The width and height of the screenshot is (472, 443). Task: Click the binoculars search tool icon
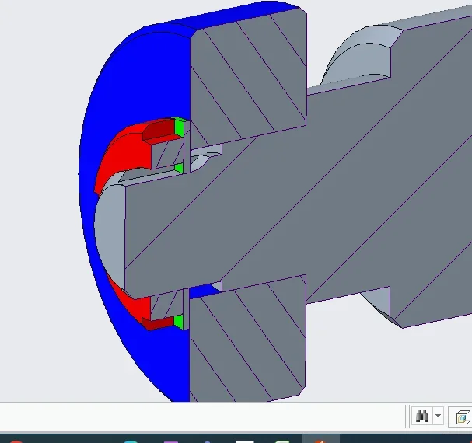pyautogui.click(x=422, y=417)
